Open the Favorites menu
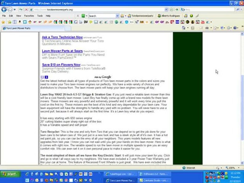Image resolution: width=244 pixels, height=183 pixels. (29, 16)
